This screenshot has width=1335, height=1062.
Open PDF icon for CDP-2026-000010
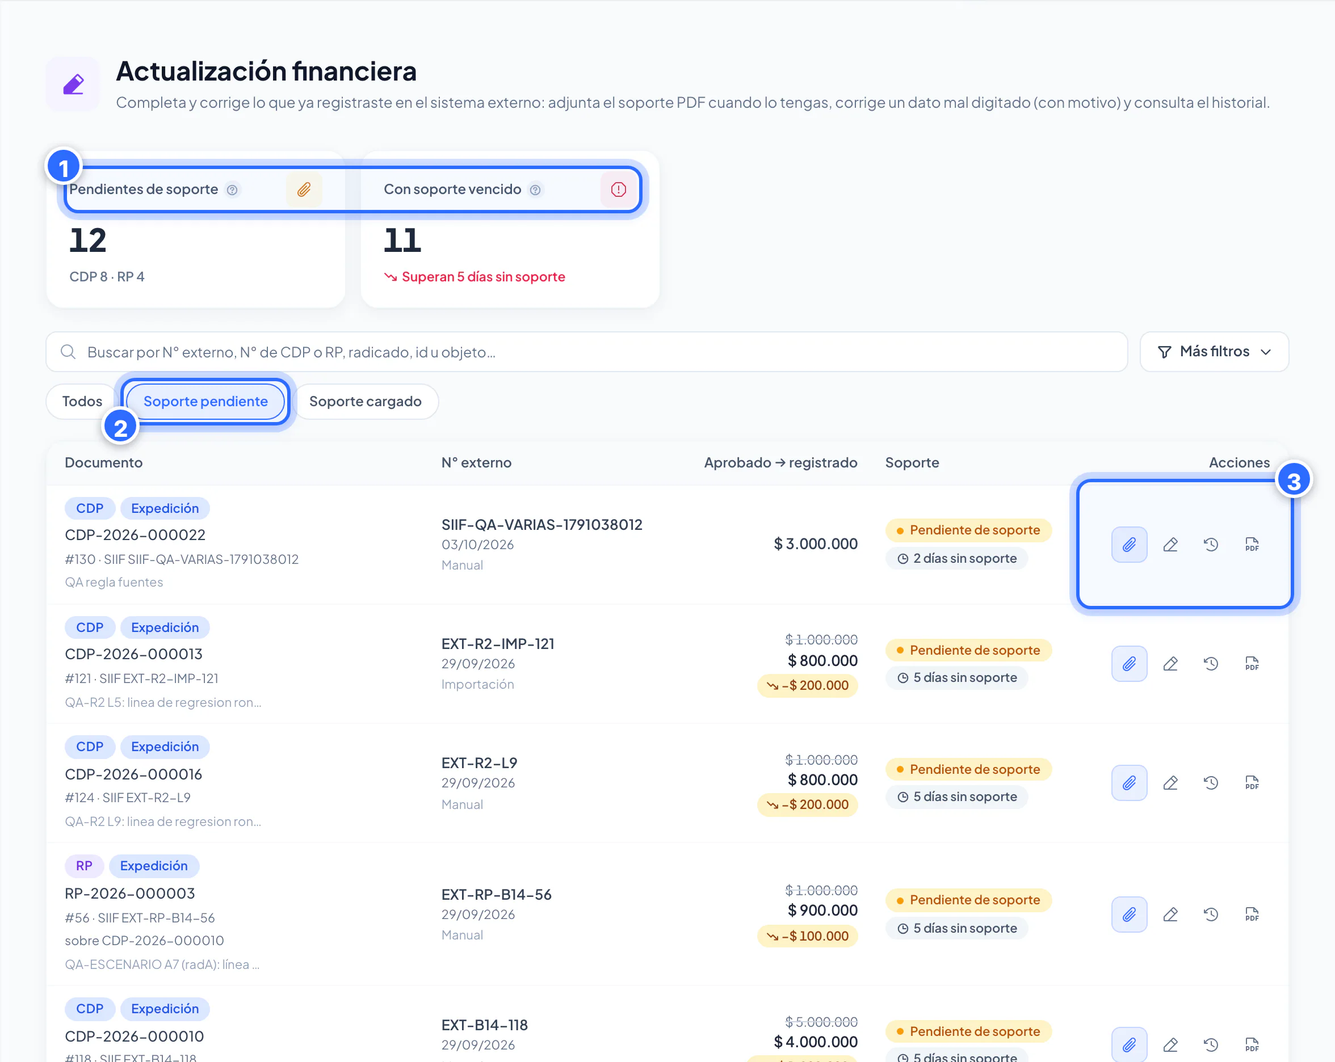coord(1252,1046)
